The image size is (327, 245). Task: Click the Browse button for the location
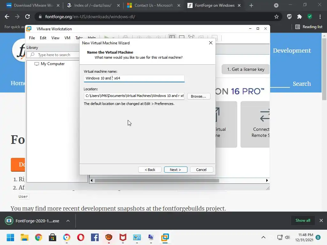pyautogui.click(x=199, y=96)
